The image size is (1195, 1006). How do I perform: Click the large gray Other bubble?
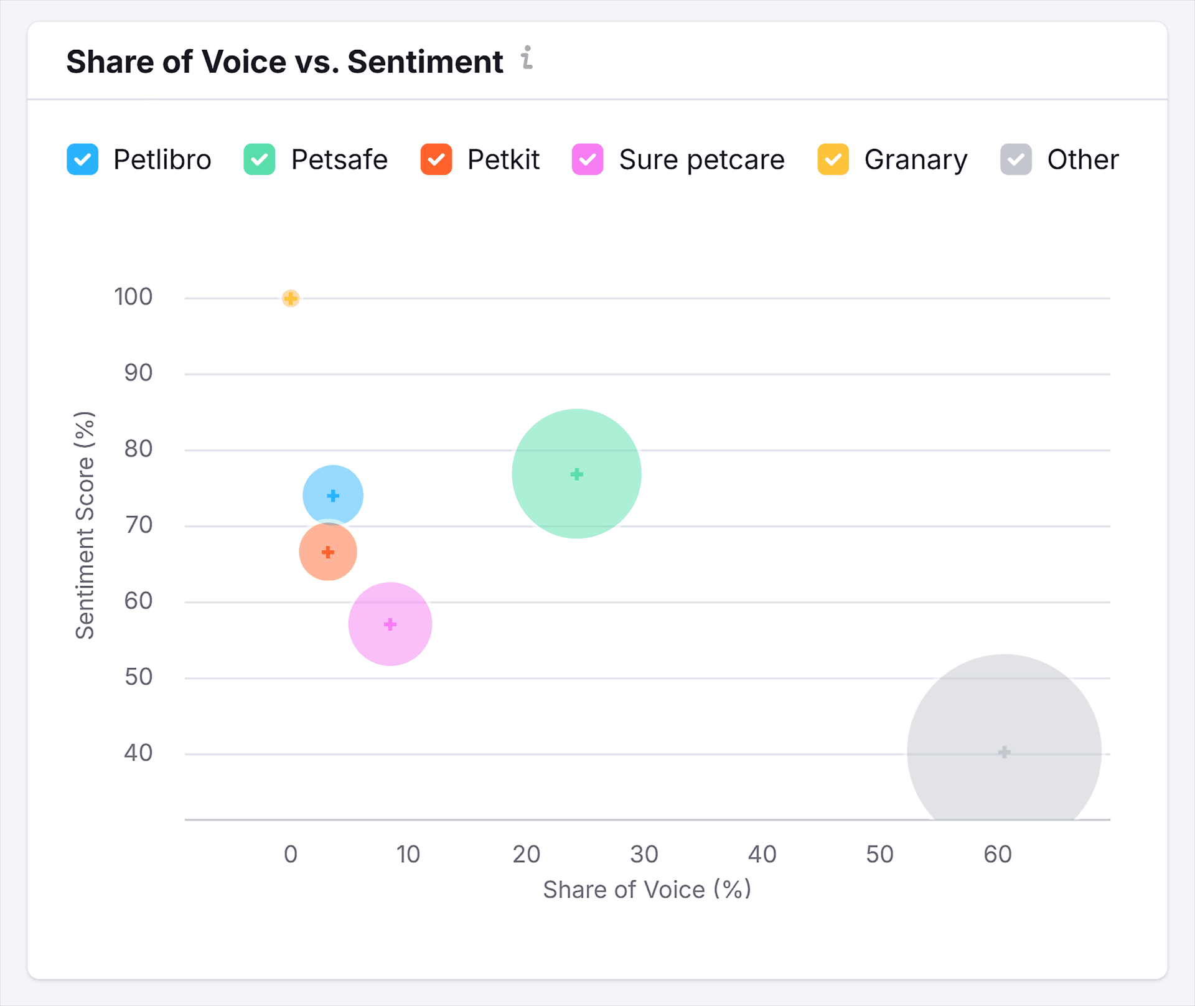pos(1004,741)
